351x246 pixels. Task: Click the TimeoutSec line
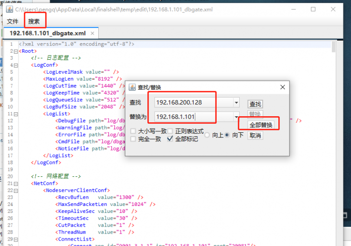point(96,218)
